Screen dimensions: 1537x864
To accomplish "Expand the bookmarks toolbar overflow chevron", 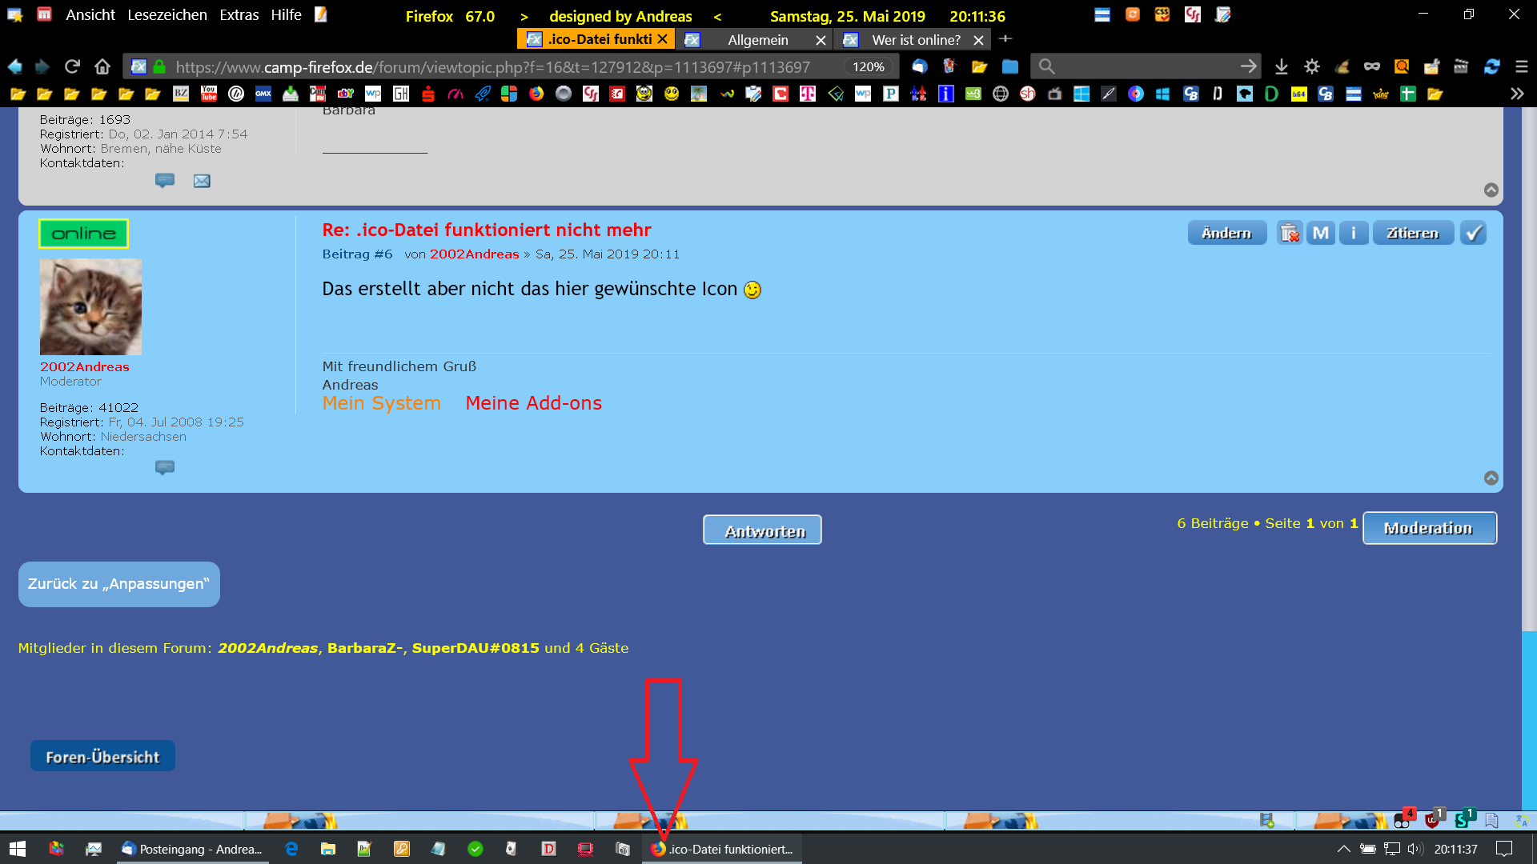I will coord(1516,94).
